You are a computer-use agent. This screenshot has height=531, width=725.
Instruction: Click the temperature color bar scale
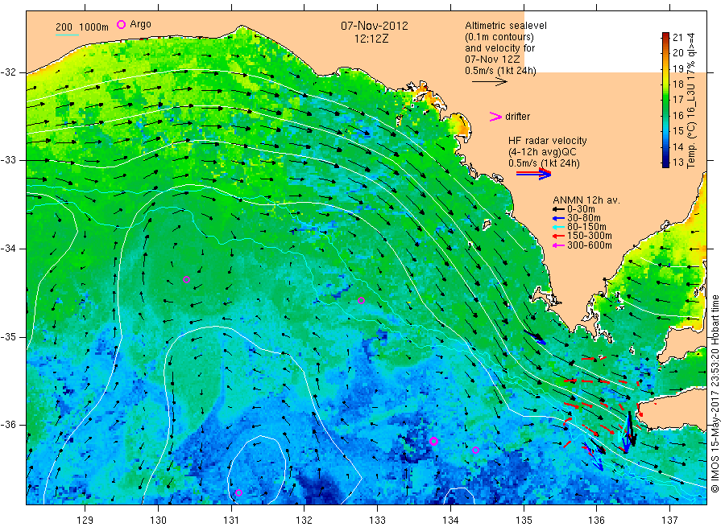(665, 100)
